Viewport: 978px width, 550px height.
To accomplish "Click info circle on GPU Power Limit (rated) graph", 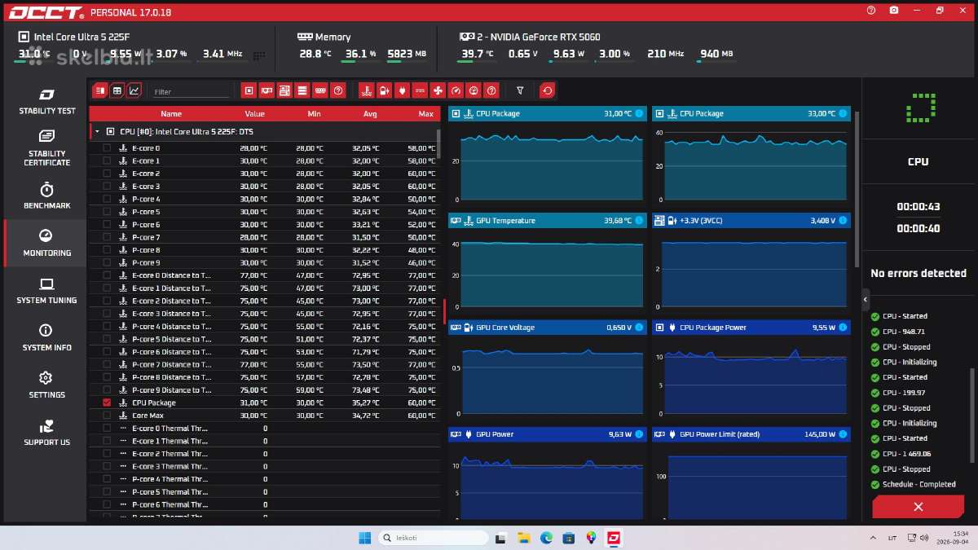I will (x=842, y=434).
